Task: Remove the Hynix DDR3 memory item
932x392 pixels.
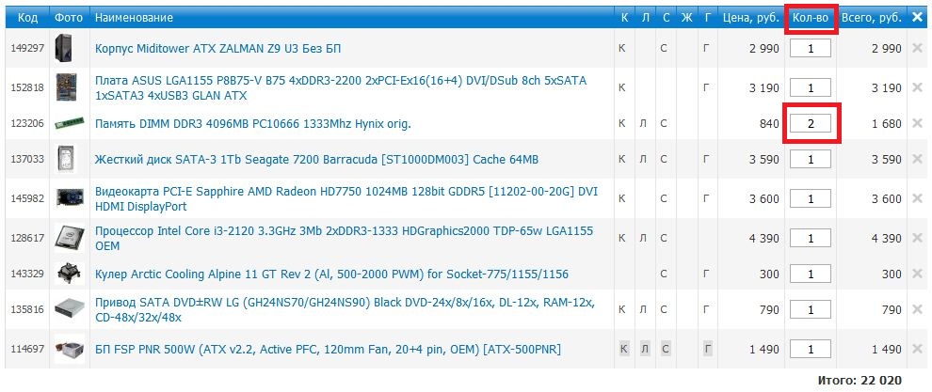Action: point(917,124)
